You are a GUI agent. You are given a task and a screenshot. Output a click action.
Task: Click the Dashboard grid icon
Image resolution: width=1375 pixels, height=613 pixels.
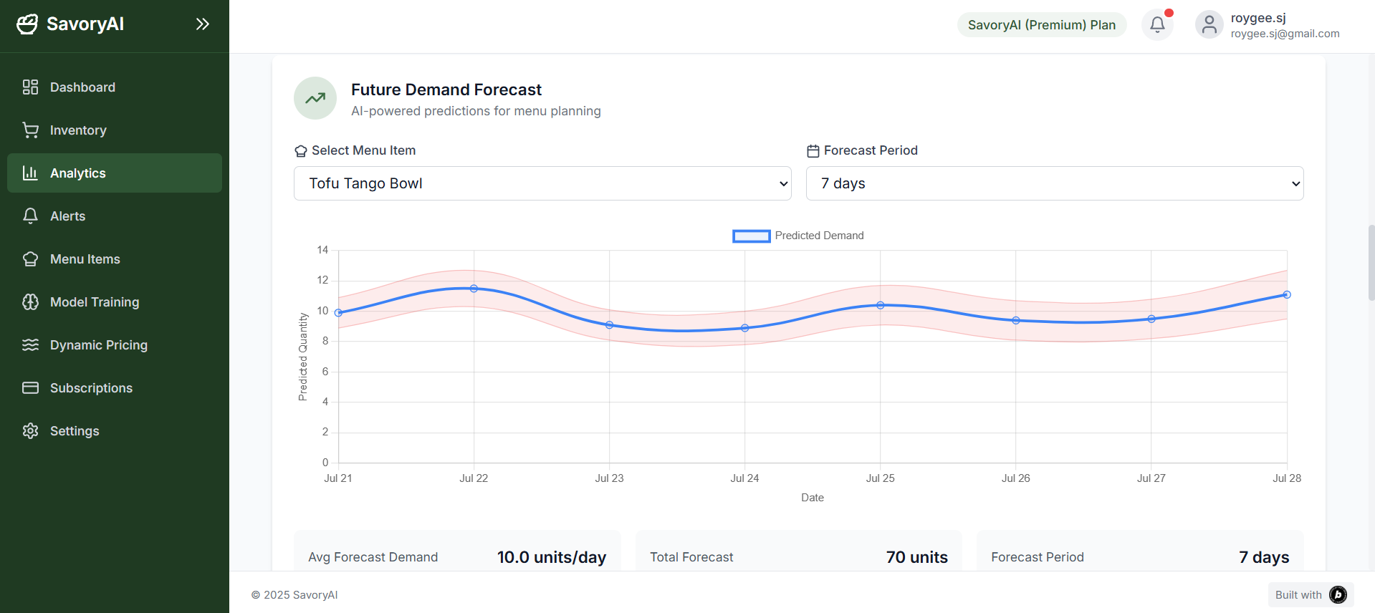click(x=30, y=87)
